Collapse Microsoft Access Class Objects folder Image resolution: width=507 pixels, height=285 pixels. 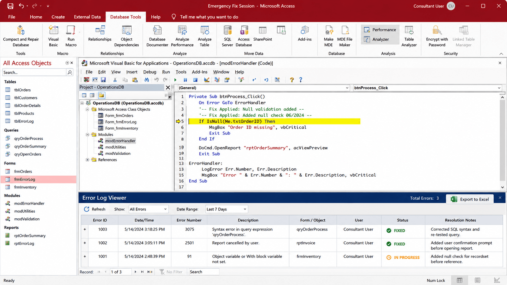(87, 109)
